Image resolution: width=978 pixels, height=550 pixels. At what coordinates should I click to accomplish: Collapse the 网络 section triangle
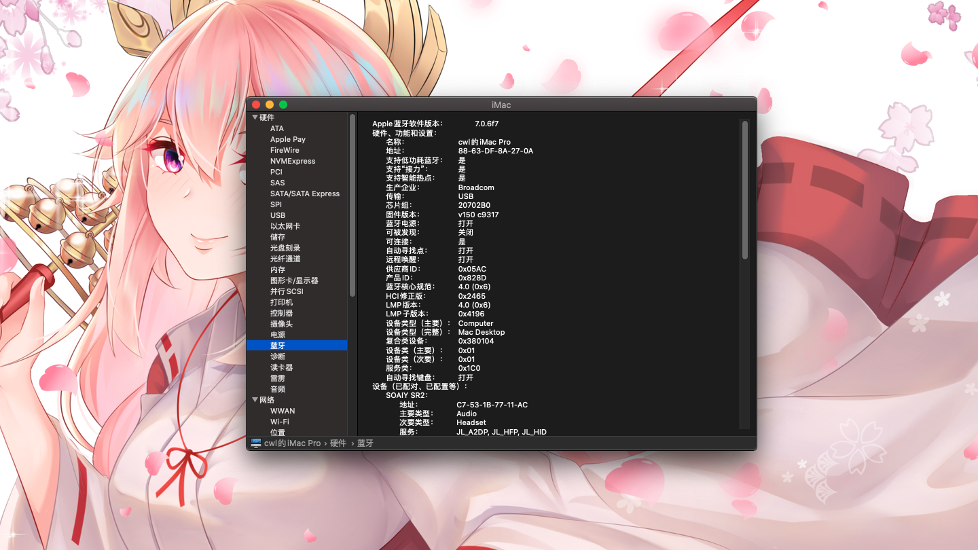point(255,400)
